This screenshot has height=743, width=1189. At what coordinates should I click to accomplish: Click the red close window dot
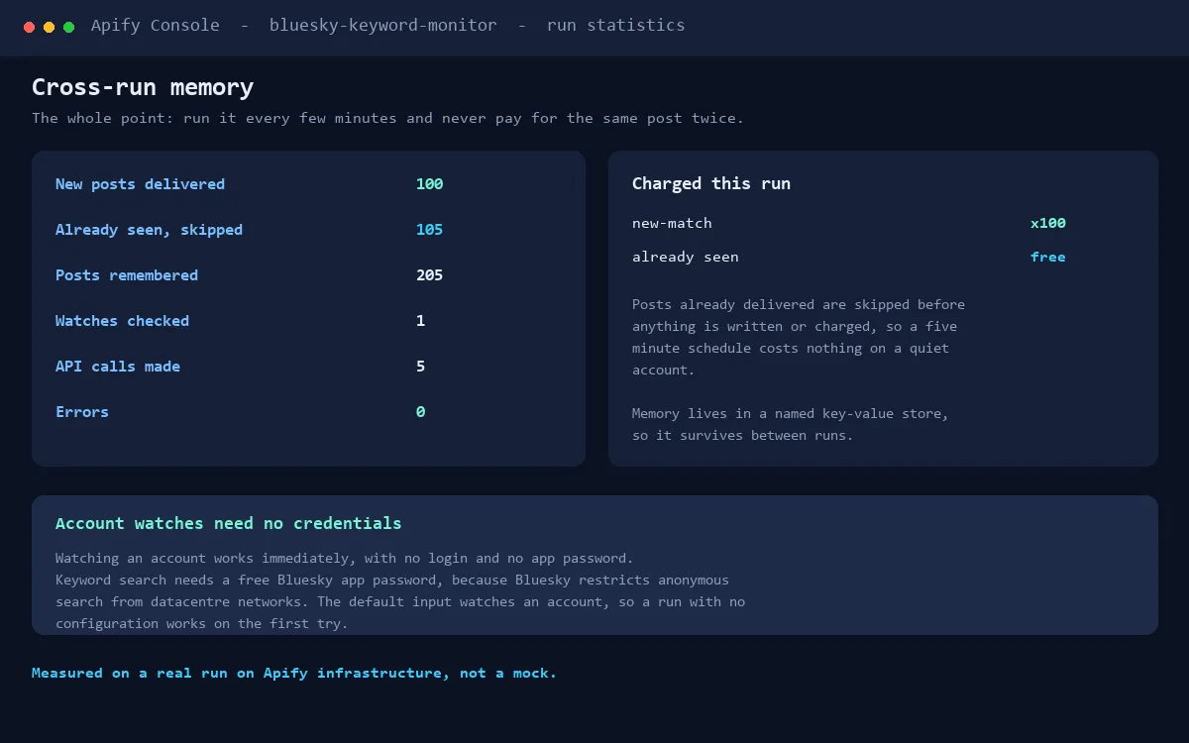[x=30, y=27]
